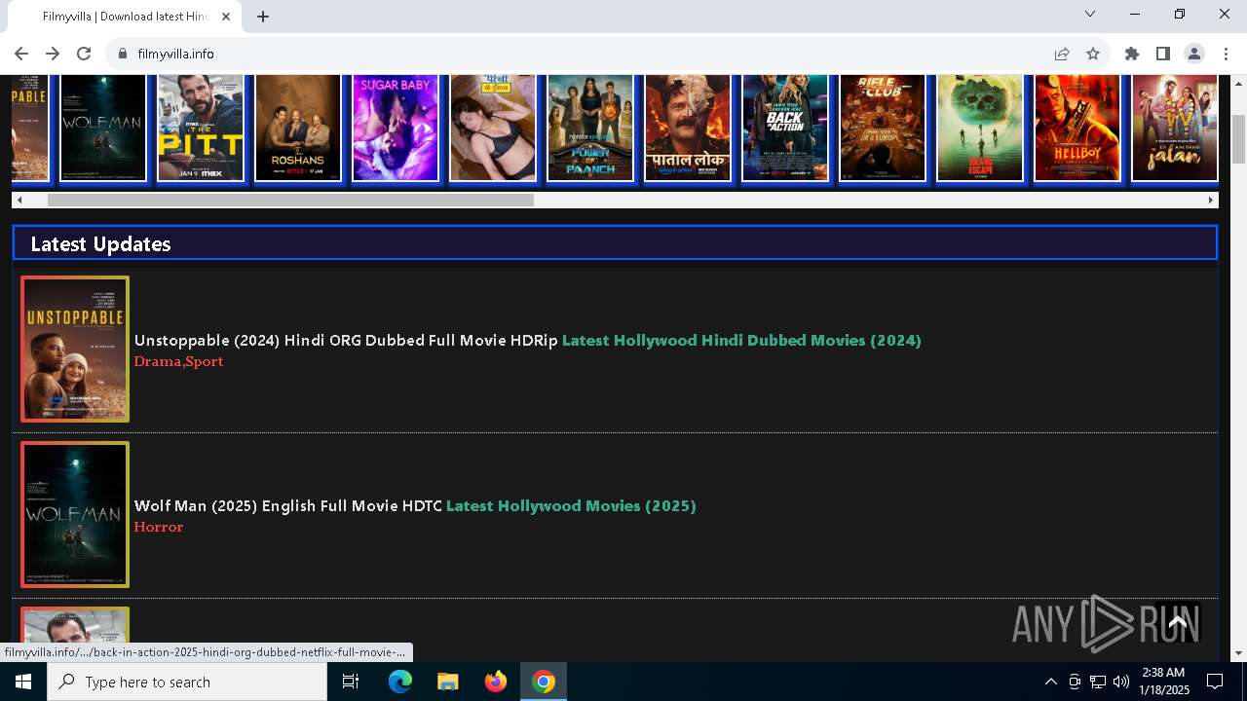
Task: Select the Drama,Sport genre text
Action: pyautogui.click(x=178, y=361)
